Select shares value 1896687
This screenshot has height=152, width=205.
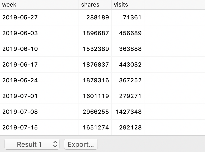pos(96,33)
